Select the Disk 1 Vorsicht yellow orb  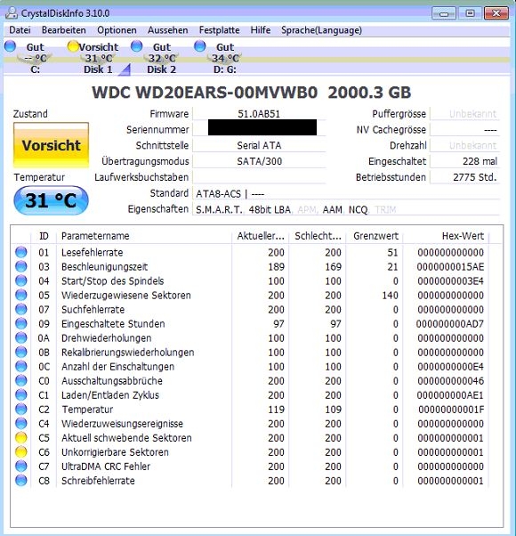[73, 46]
